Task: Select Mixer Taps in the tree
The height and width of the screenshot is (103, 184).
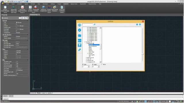Action: pos(91,52)
